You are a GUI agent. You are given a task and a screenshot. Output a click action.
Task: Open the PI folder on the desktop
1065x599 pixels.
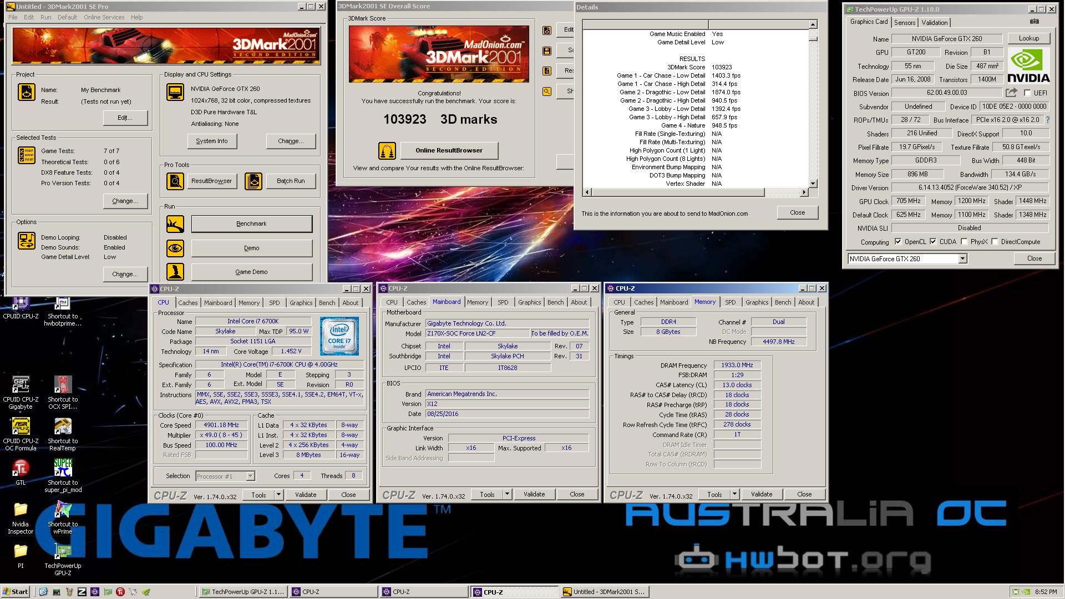(21, 556)
